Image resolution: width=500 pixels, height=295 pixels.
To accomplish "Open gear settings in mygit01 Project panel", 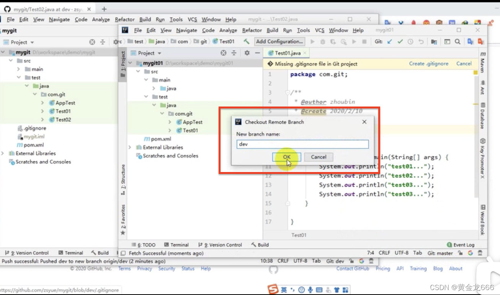I will pyautogui.click(x=247, y=53).
